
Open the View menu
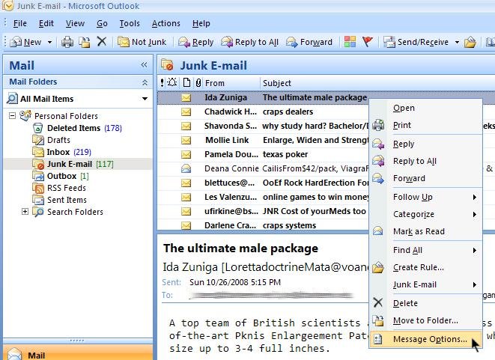click(75, 23)
